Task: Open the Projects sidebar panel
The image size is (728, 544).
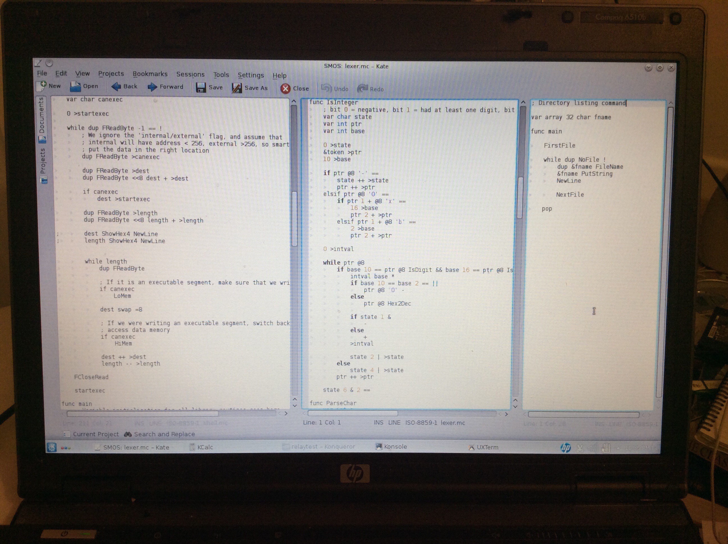Action: coord(43,166)
